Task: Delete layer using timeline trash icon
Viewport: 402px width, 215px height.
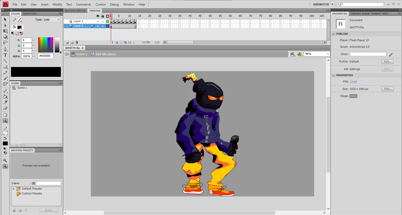Action: point(77,42)
